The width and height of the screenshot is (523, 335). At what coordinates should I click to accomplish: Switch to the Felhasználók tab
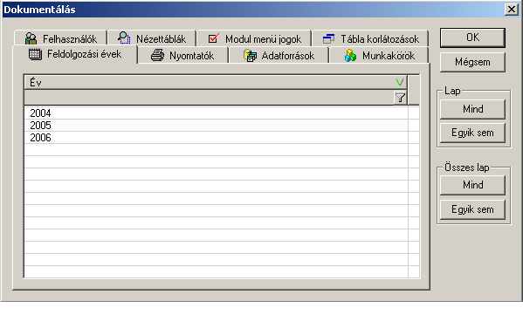coord(60,38)
